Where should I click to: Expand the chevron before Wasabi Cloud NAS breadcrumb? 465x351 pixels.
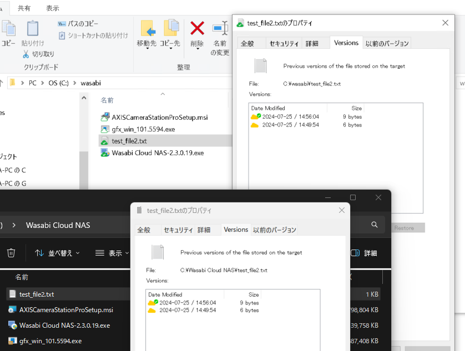click(x=14, y=225)
